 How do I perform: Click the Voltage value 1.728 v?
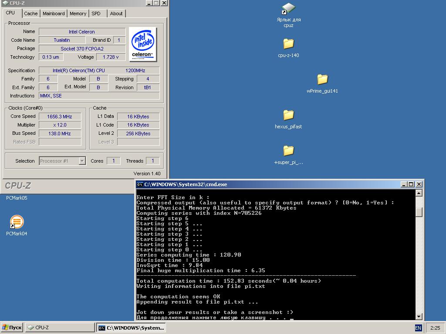coord(111,57)
